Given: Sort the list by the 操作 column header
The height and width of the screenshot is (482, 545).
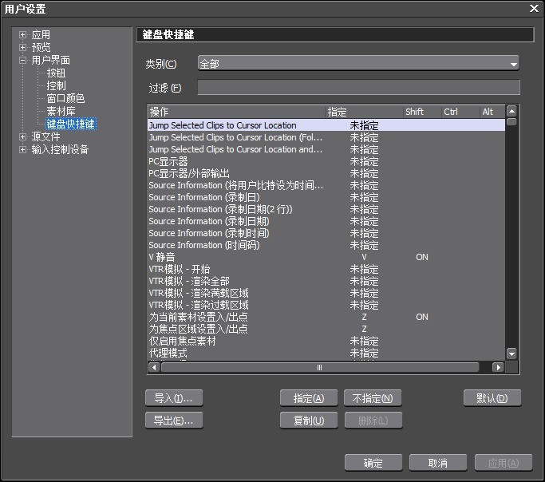Looking at the screenshot, I should pos(235,112).
